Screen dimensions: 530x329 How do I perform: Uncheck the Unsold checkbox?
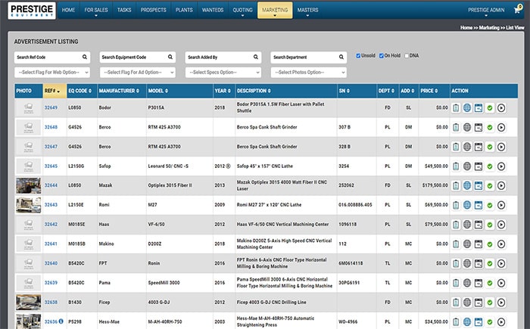(x=358, y=56)
